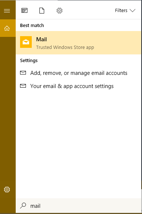Click the yellow Mail app tile icon
The width and height of the screenshot is (142, 214).
26,42
